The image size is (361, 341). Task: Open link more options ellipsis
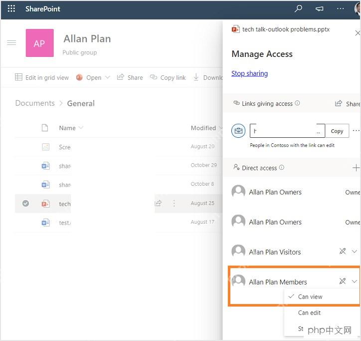(356, 131)
